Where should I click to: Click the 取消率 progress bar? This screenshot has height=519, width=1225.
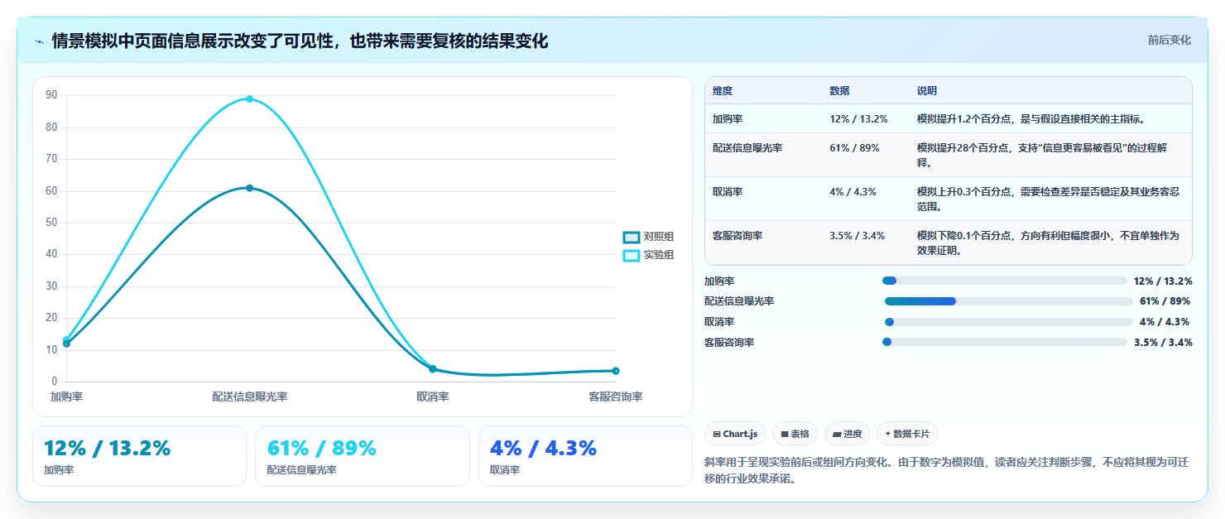(1009, 322)
